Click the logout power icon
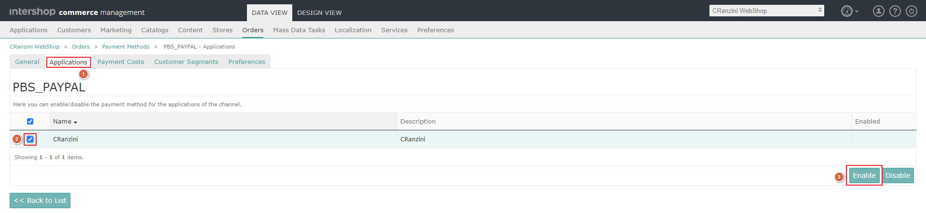 [912, 11]
